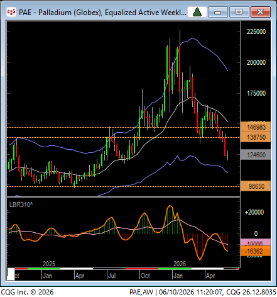Click the 225000 price scale label
This screenshot has height=297, width=277.
[x=256, y=31]
